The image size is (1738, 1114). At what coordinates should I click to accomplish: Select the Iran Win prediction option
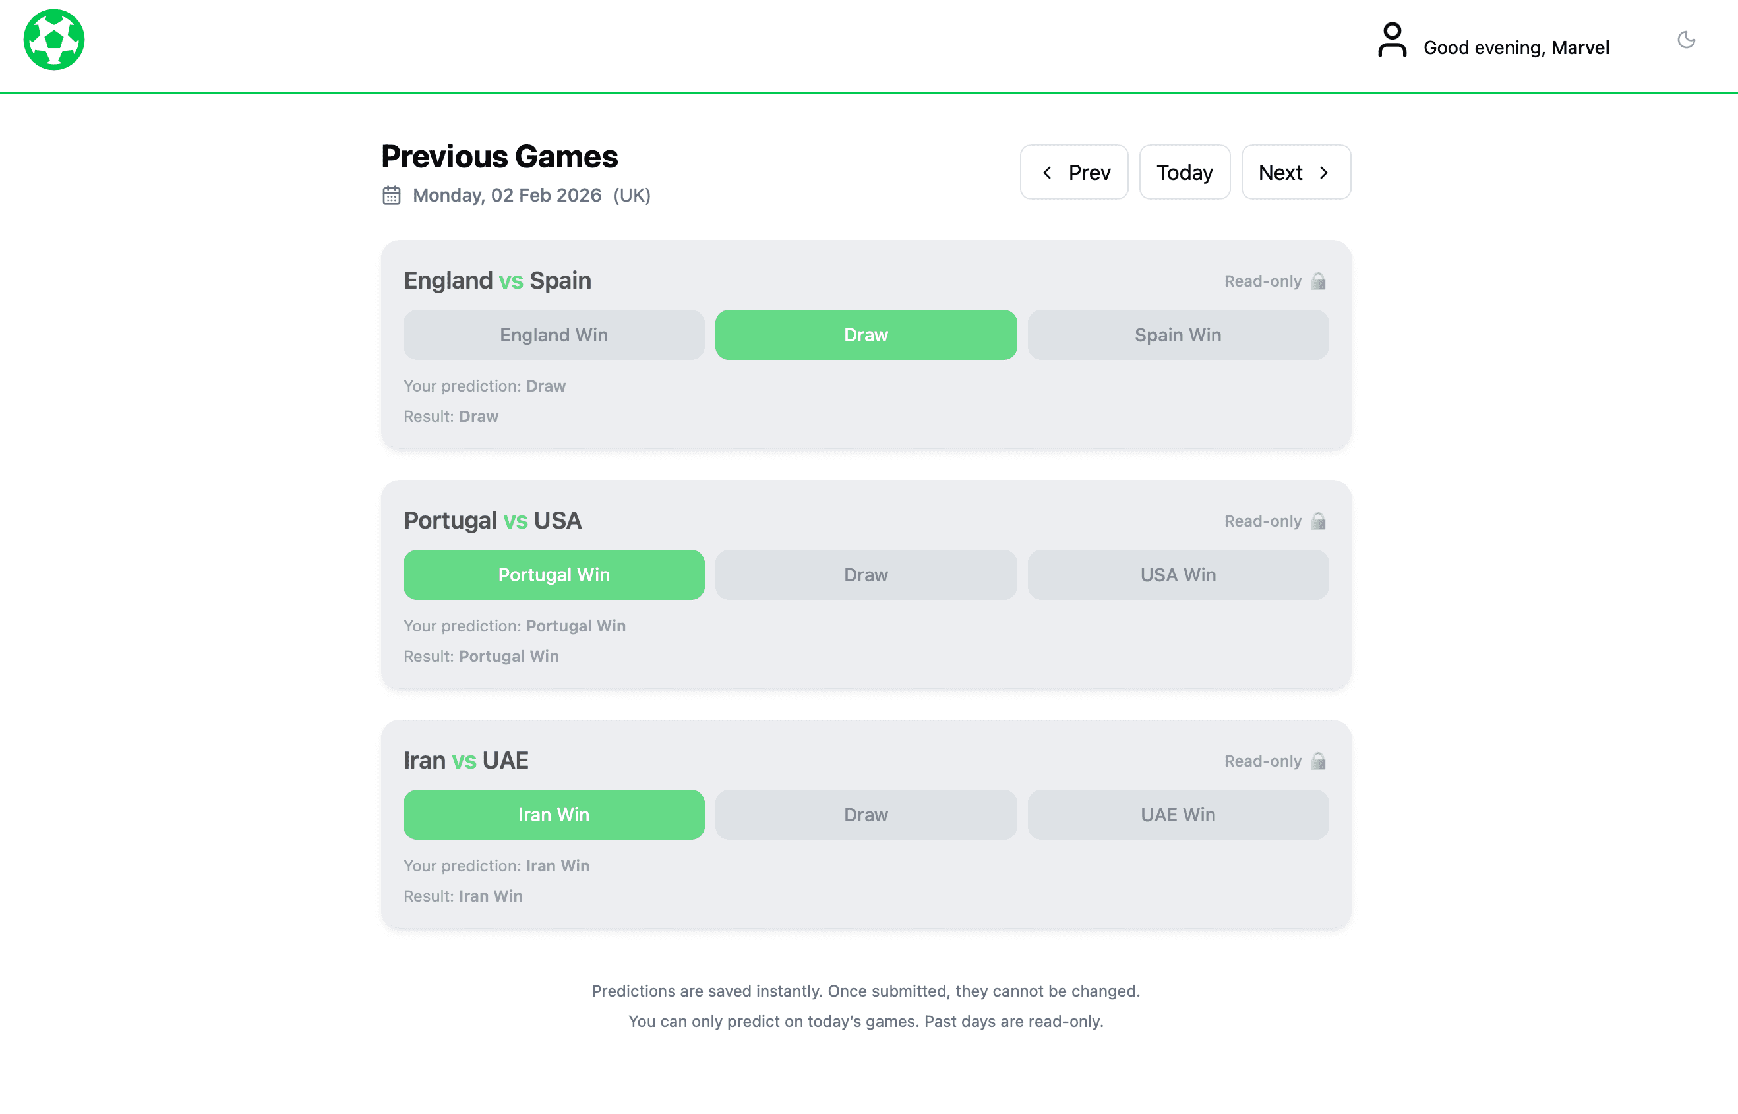click(x=554, y=815)
